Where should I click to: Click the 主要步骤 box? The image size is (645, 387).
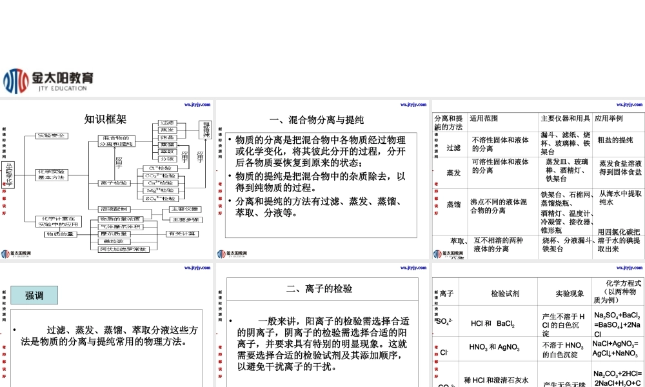[x=184, y=220]
